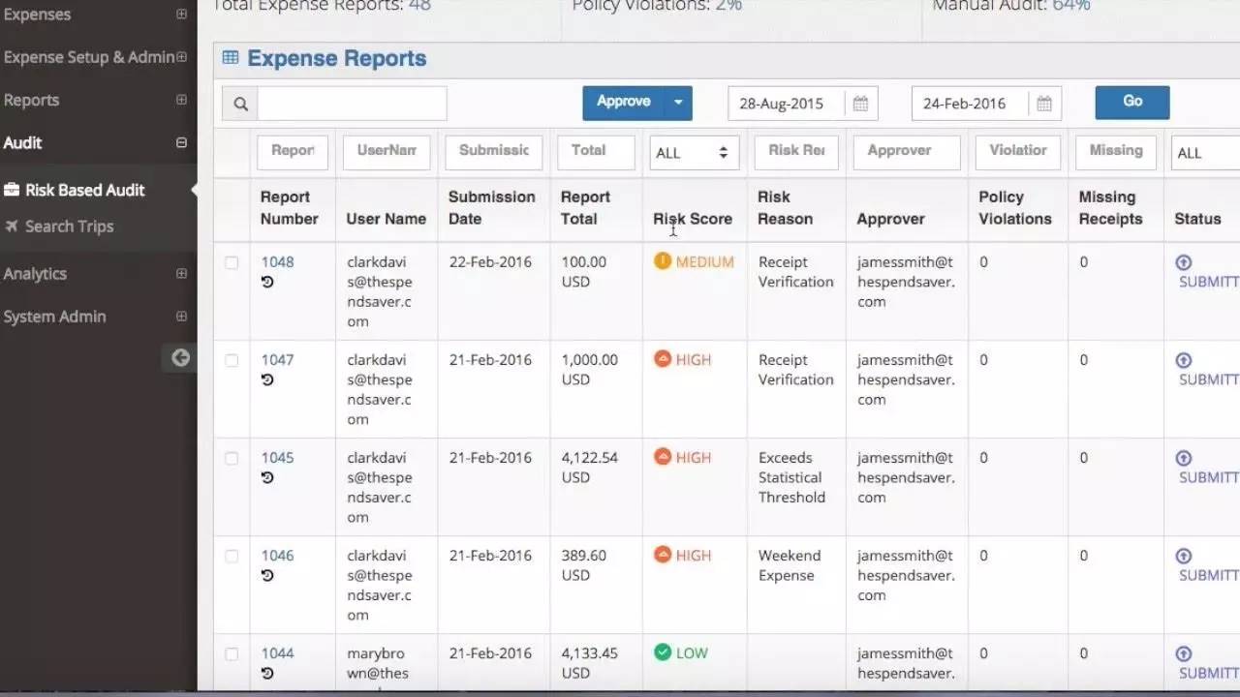Image resolution: width=1240 pixels, height=697 pixels.
Task: Select the checkbox for report 1046
Action: pos(232,556)
